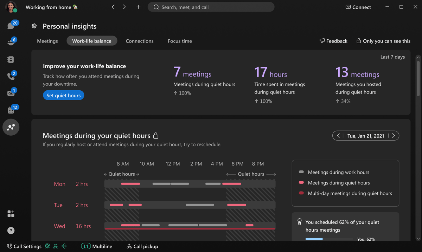422x252 pixels.
Task: Click the Feedback link
Action: 333,41
